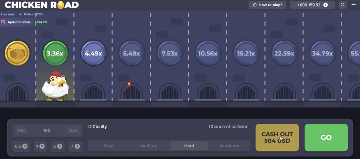Select Hardcore difficulty

point(230,146)
